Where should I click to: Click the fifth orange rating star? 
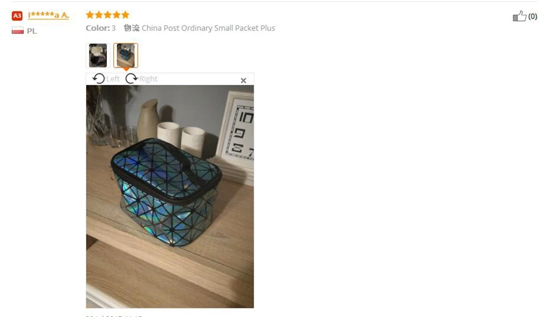pos(125,14)
